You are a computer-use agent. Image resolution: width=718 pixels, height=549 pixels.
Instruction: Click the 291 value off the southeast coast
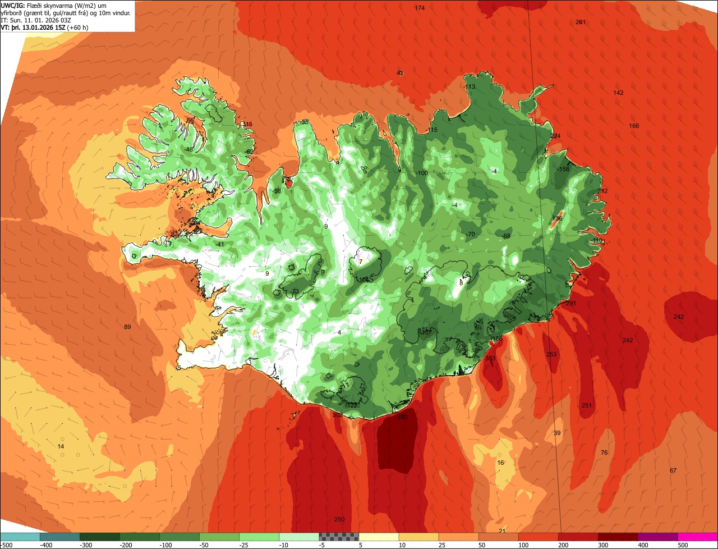click(571, 303)
